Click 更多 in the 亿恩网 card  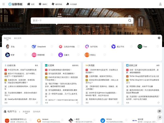46,103
